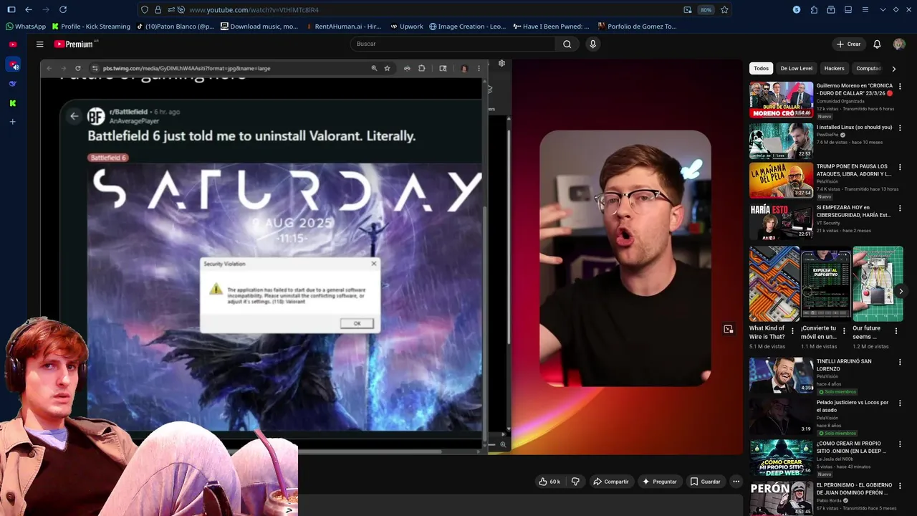Viewport: 917px width, 516px height.
Task: Click the YouTube Buscar search field
Action: tap(453, 44)
